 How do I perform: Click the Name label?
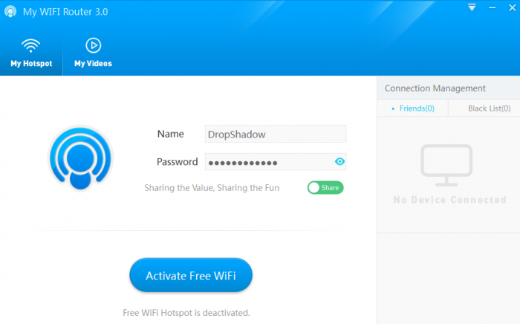click(x=170, y=134)
